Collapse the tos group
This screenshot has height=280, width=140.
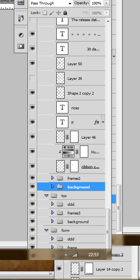click(46, 196)
